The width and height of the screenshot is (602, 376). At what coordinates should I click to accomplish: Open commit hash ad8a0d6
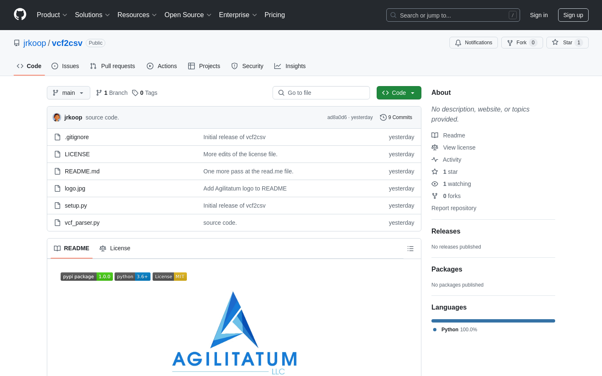(x=337, y=117)
